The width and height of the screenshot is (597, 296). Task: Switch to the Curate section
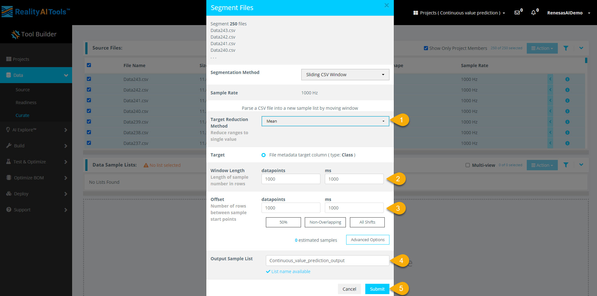click(x=22, y=115)
